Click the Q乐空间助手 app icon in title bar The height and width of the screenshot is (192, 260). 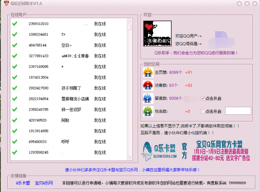click(7, 3)
